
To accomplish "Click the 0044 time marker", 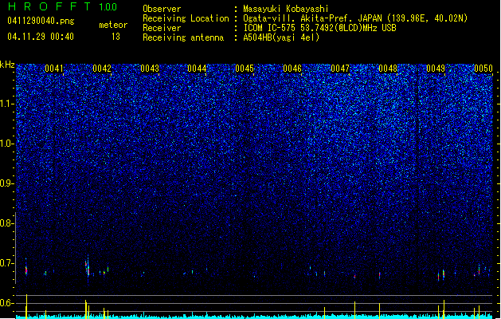I will 197,69.
